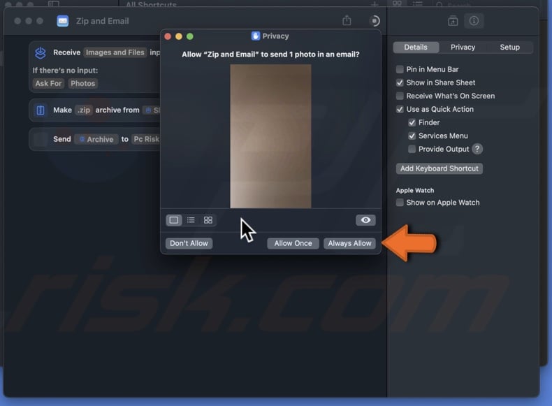Screen dimensions: 552x406
Task: Enable Receive What's On Screen checkbox
Action: pyautogui.click(x=400, y=96)
